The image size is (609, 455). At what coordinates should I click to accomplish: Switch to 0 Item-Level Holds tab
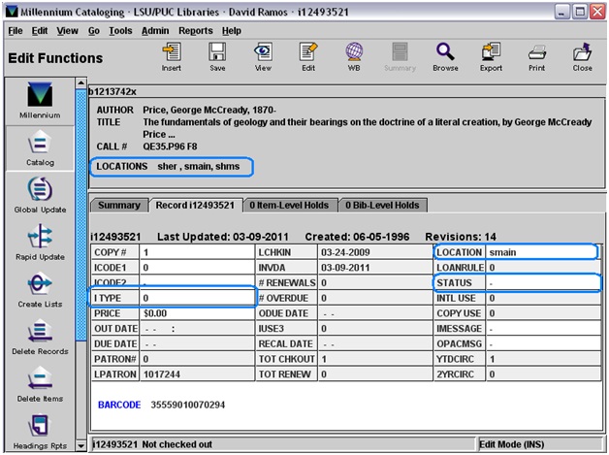pos(287,206)
